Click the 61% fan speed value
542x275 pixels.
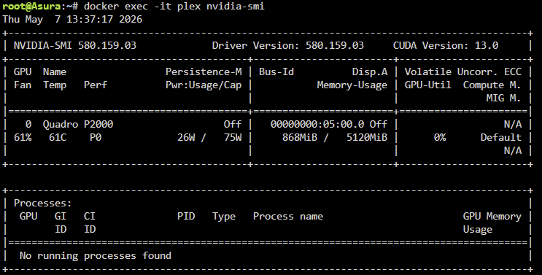[23, 137]
